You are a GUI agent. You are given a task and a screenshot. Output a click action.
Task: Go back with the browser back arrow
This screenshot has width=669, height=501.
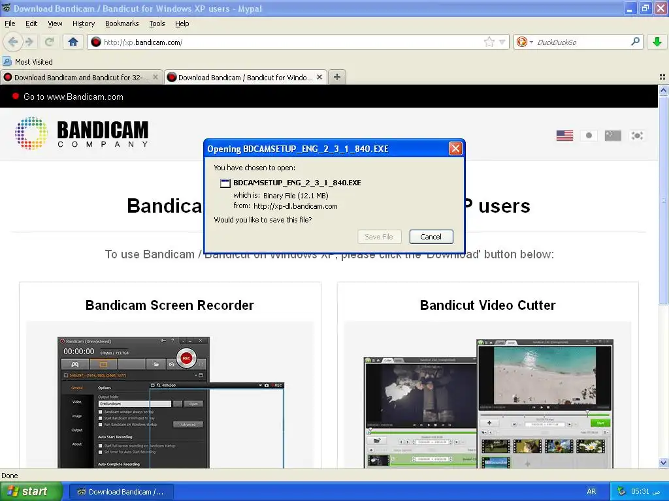click(13, 42)
